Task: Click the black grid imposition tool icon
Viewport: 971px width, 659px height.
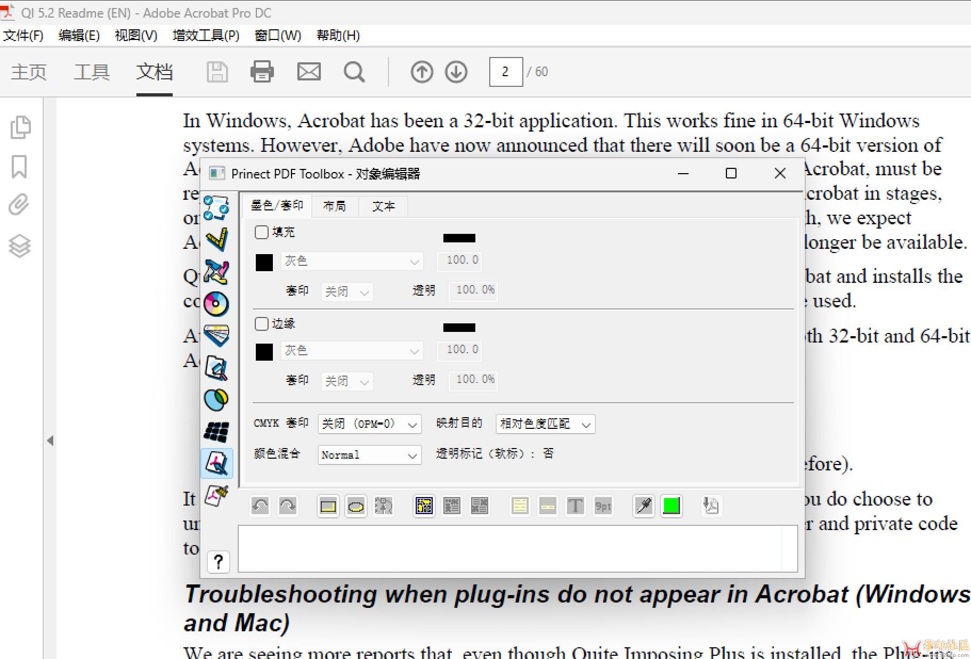Action: pos(216,432)
